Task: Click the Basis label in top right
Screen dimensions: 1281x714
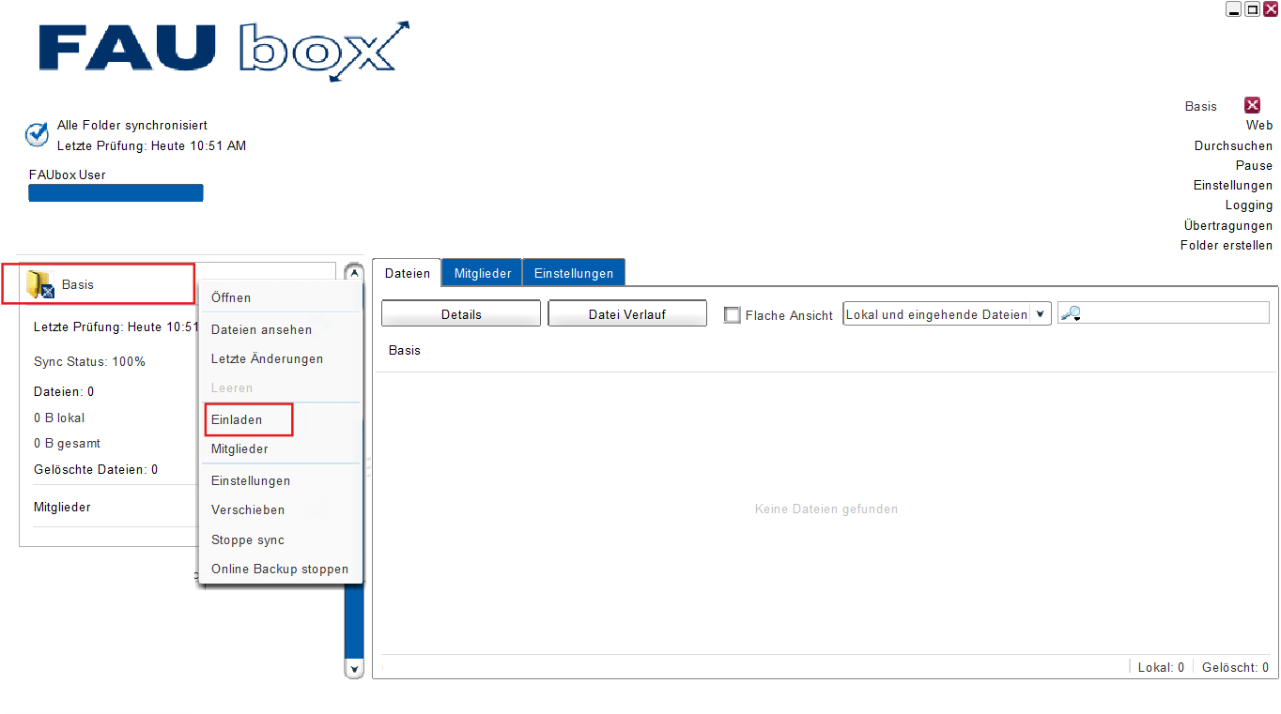Action: point(1200,106)
